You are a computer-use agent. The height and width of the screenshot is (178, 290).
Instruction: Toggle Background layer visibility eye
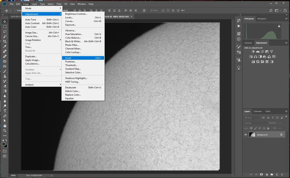point(246,135)
